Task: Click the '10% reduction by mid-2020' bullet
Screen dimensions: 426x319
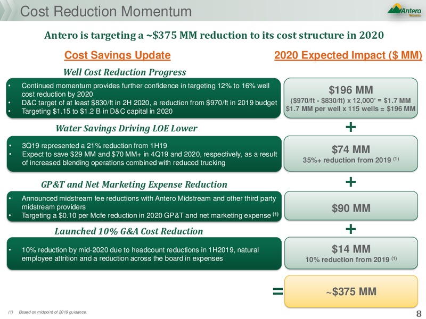Action: 140,254
